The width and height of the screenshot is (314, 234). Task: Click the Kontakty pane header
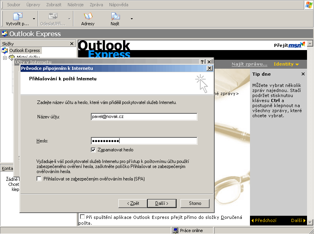point(7,168)
